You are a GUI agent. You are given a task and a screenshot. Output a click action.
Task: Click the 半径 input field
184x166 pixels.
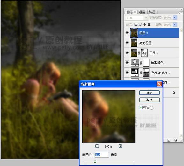pyautogui.click(x=102, y=155)
